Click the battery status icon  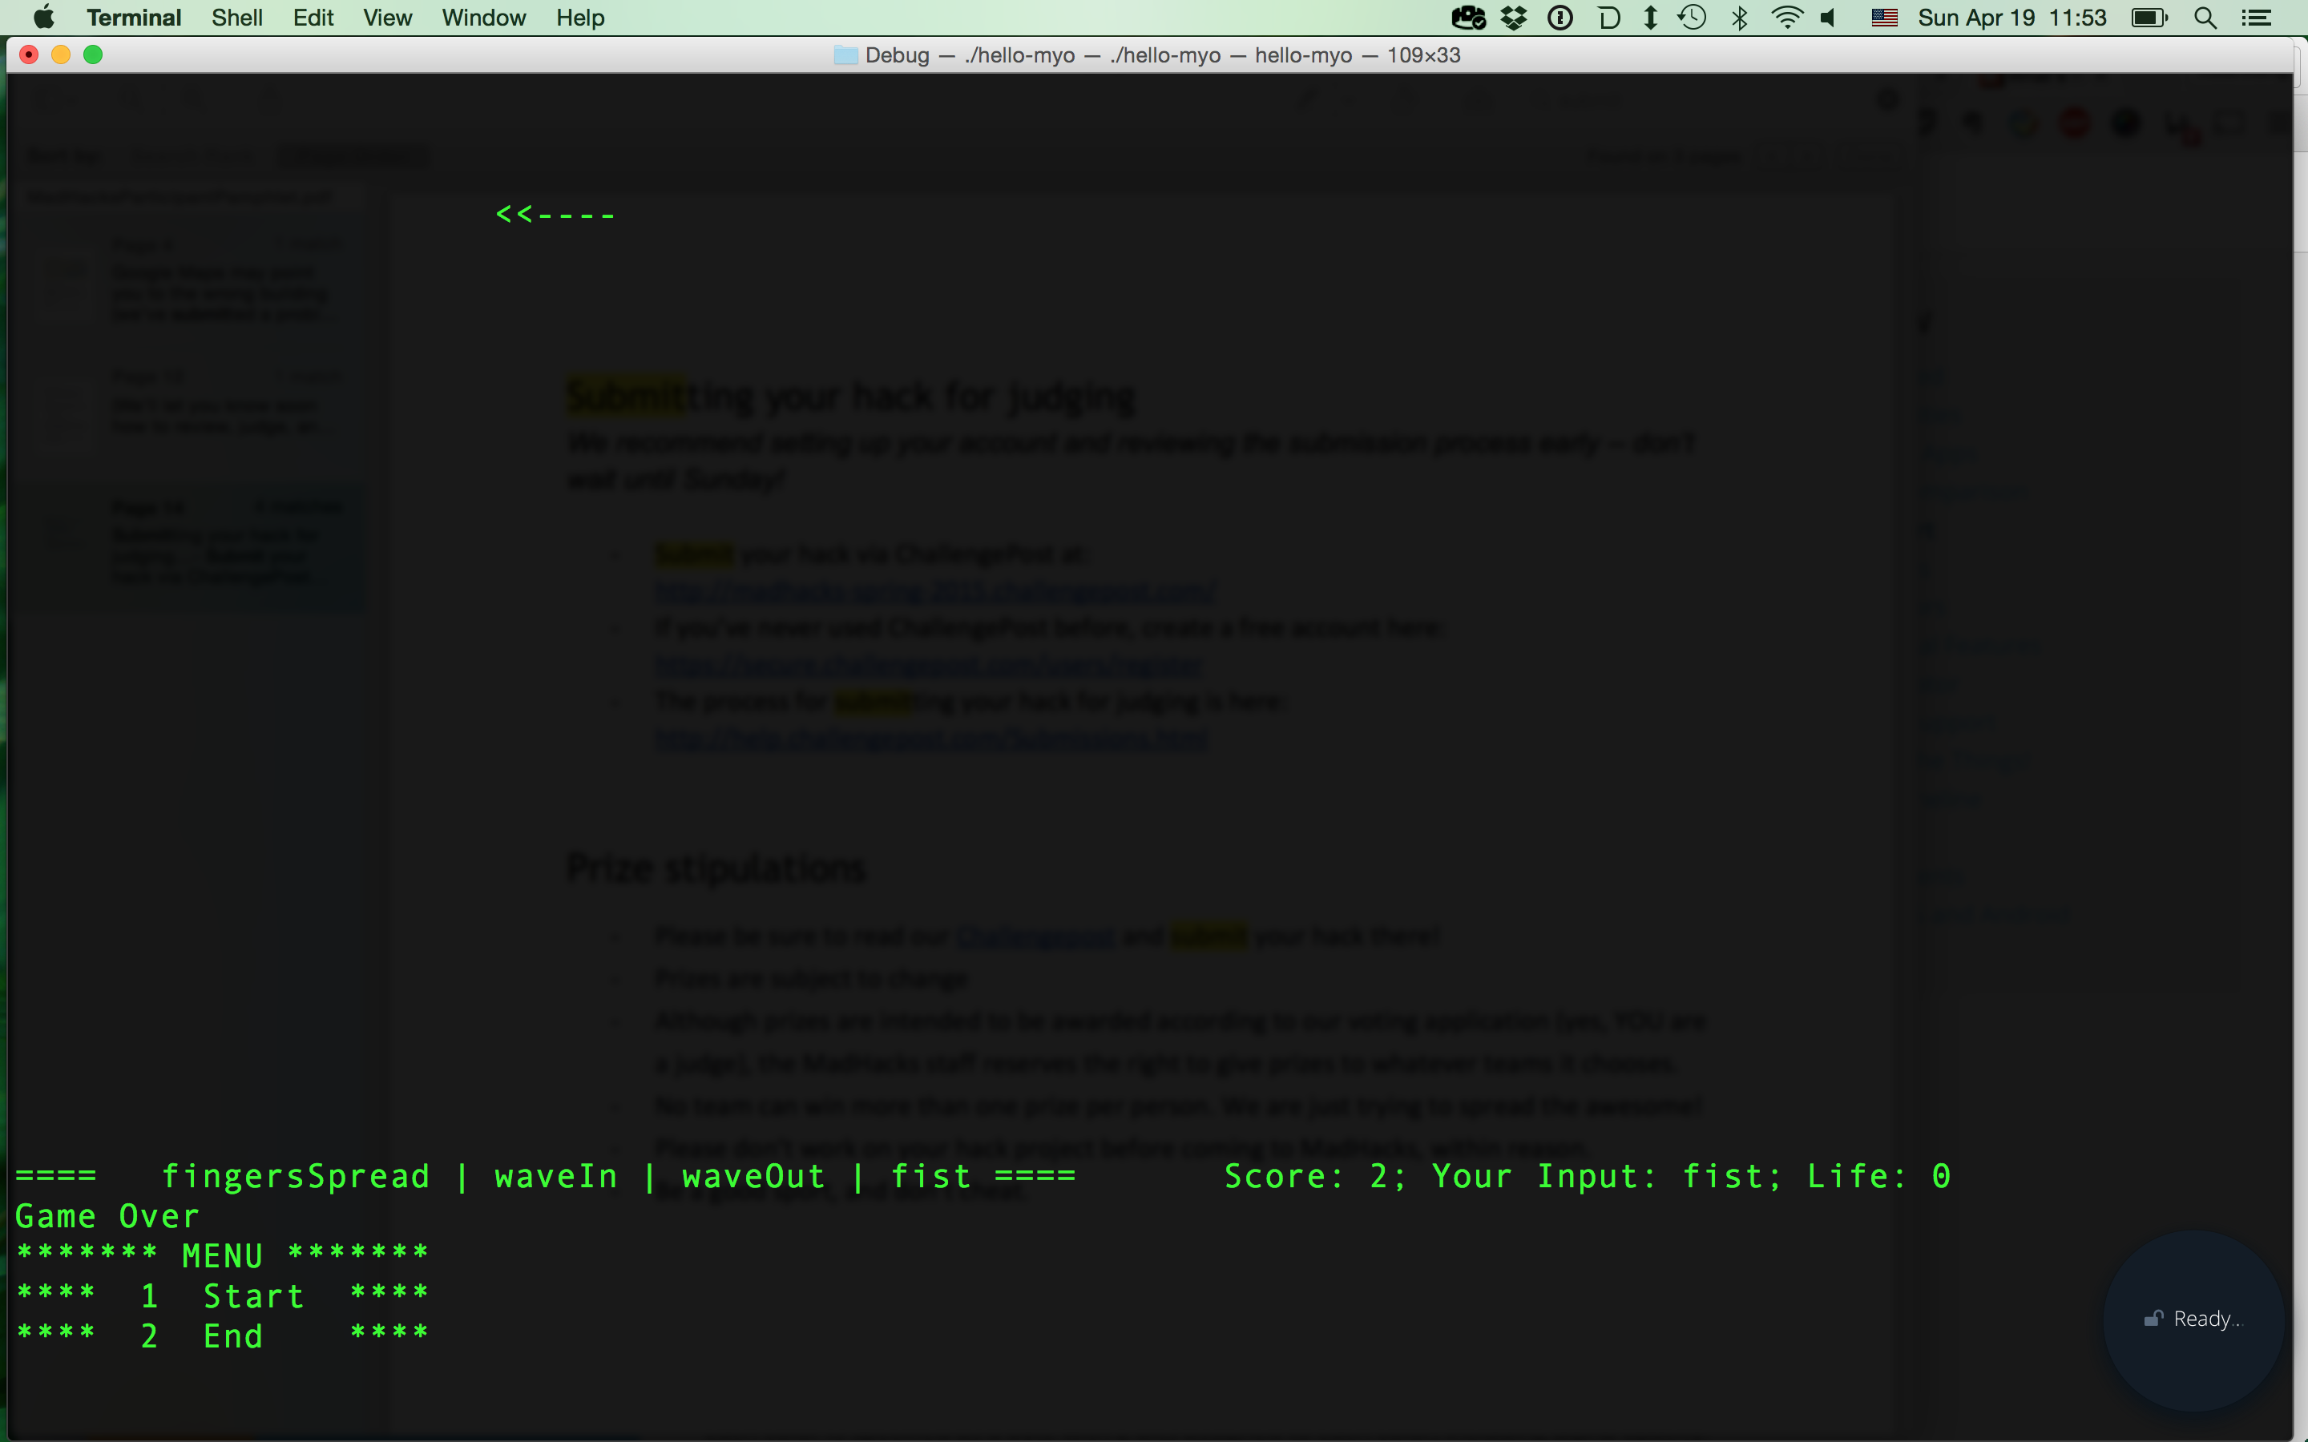2149,18
